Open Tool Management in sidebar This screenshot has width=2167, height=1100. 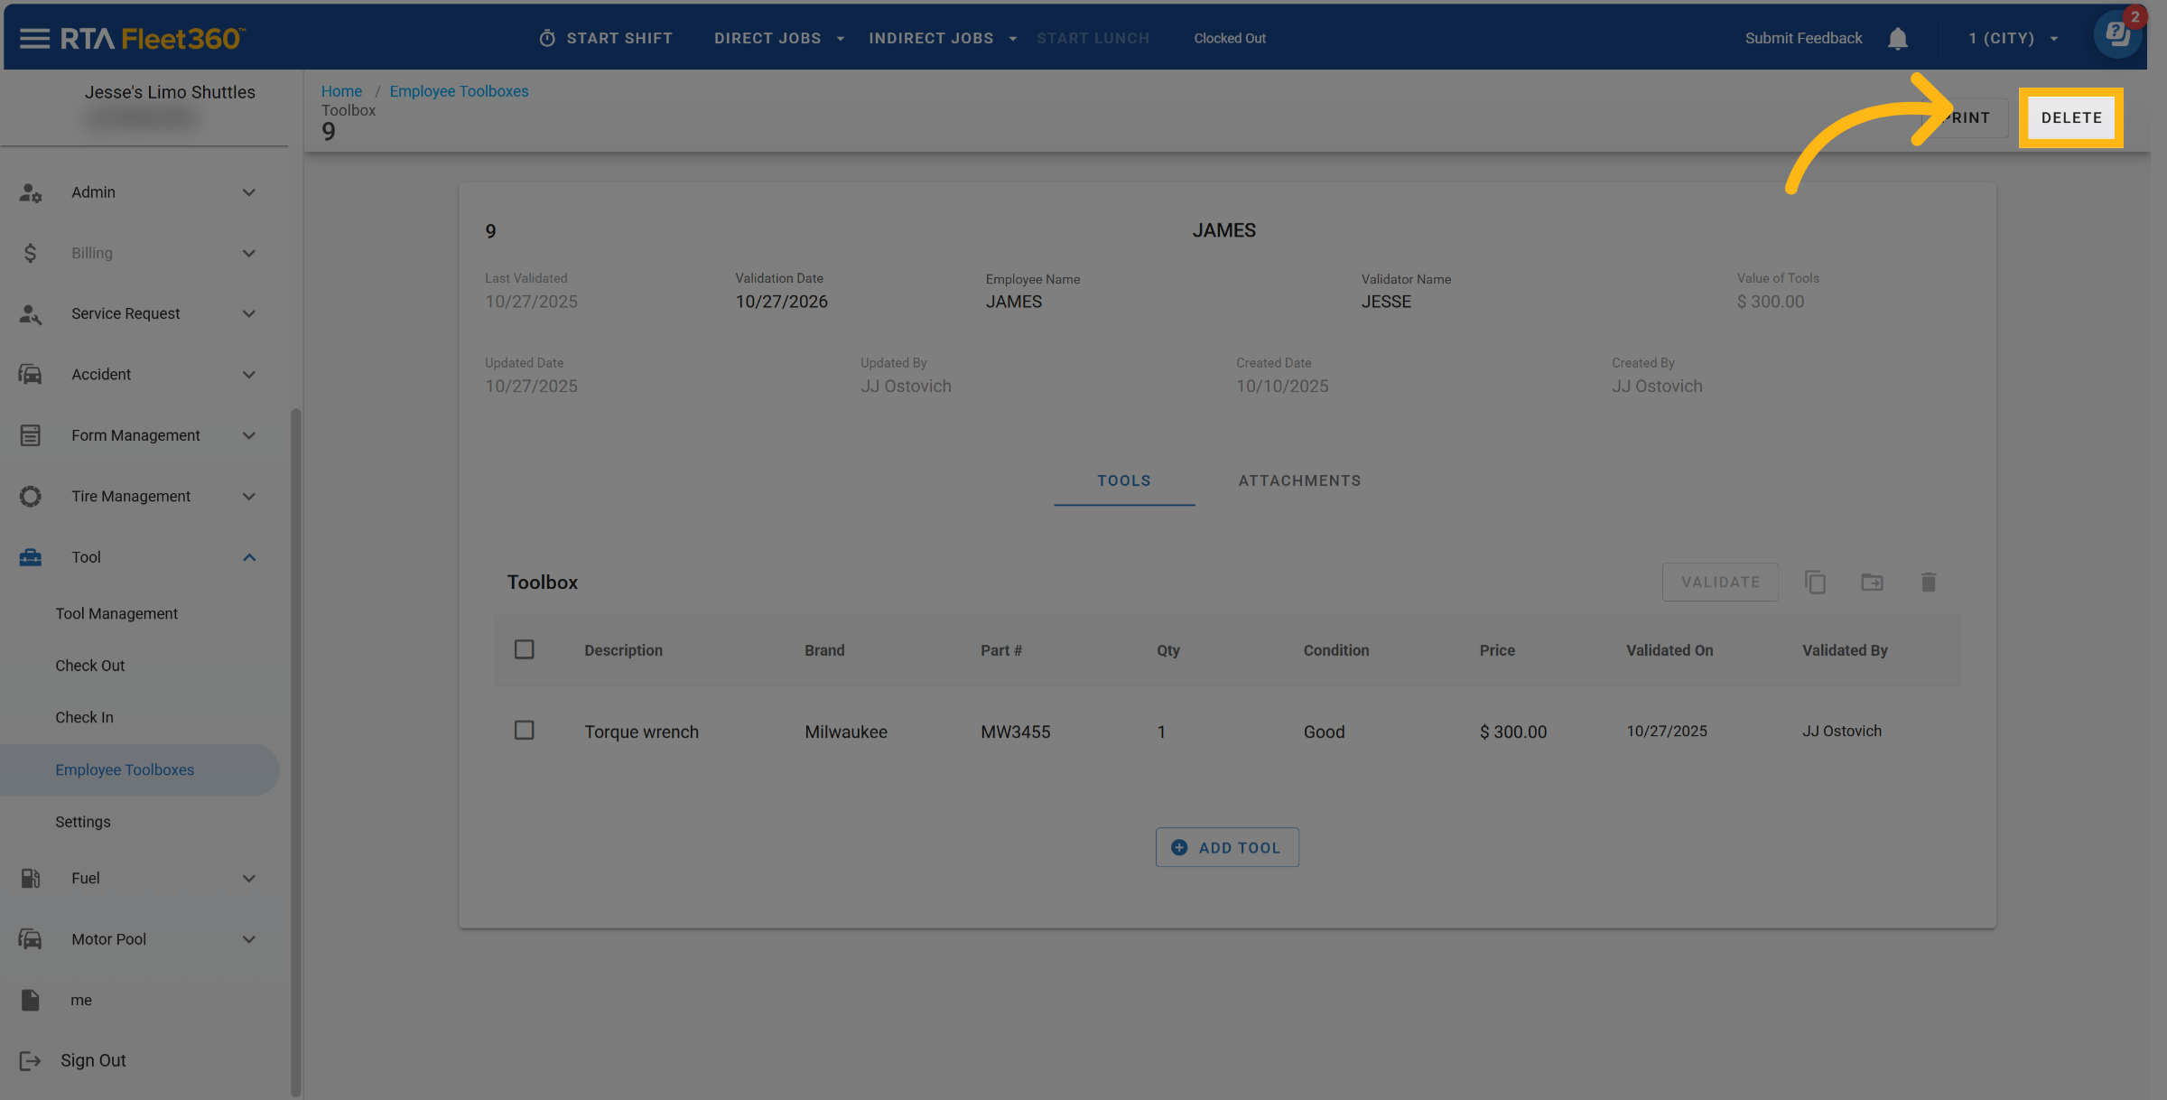(116, 613)
